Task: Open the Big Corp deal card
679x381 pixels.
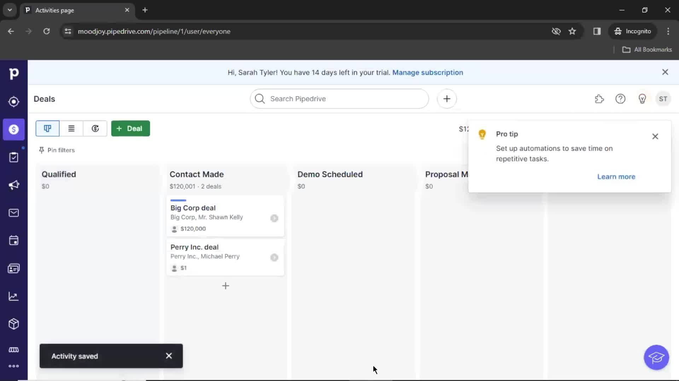Action: tap(225, 216)
